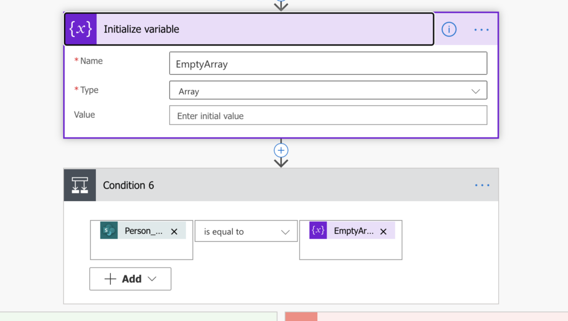Click the Condition 6 branch icon

coord(80,185)
